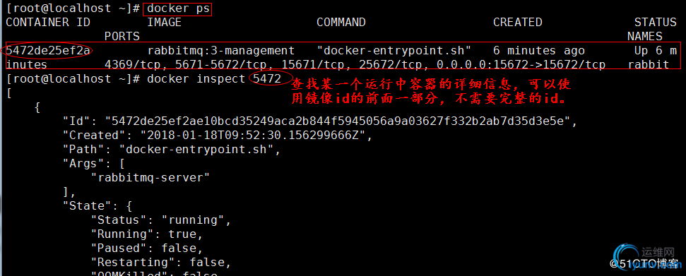The image size is (686, 276).
Task: Click the CREATED column header
Action: click(x=518, y=23)
